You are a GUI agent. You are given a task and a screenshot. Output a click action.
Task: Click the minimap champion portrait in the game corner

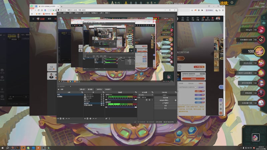pyautogui.click(x=256, y=137)
